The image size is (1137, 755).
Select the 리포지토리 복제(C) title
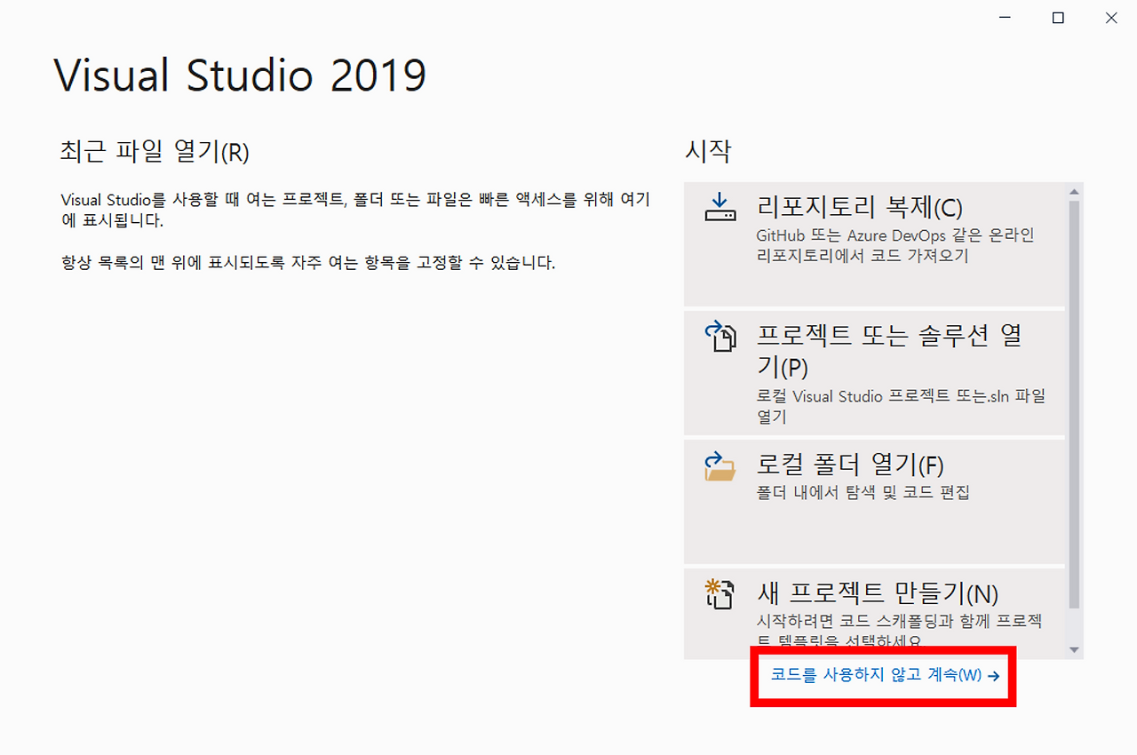pos(859,207)
